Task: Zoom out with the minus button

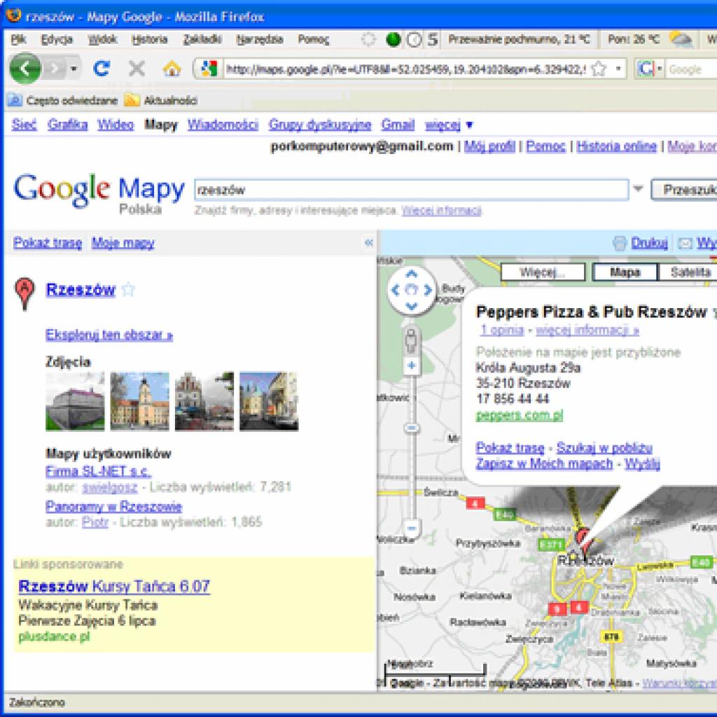Action: click(x=412, y=528)
